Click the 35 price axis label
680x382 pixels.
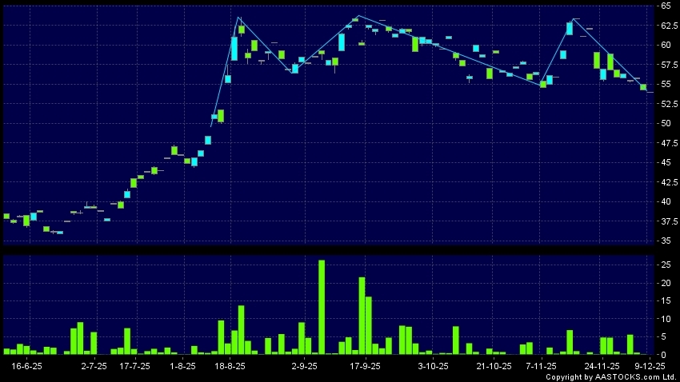pyautogui.click(x=665, y=241)
